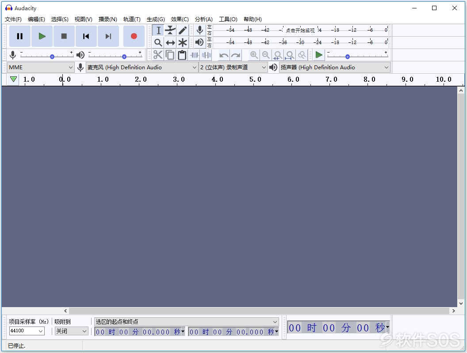
Task: Open the 播录(N) menu
Action: tap(107, 19)
